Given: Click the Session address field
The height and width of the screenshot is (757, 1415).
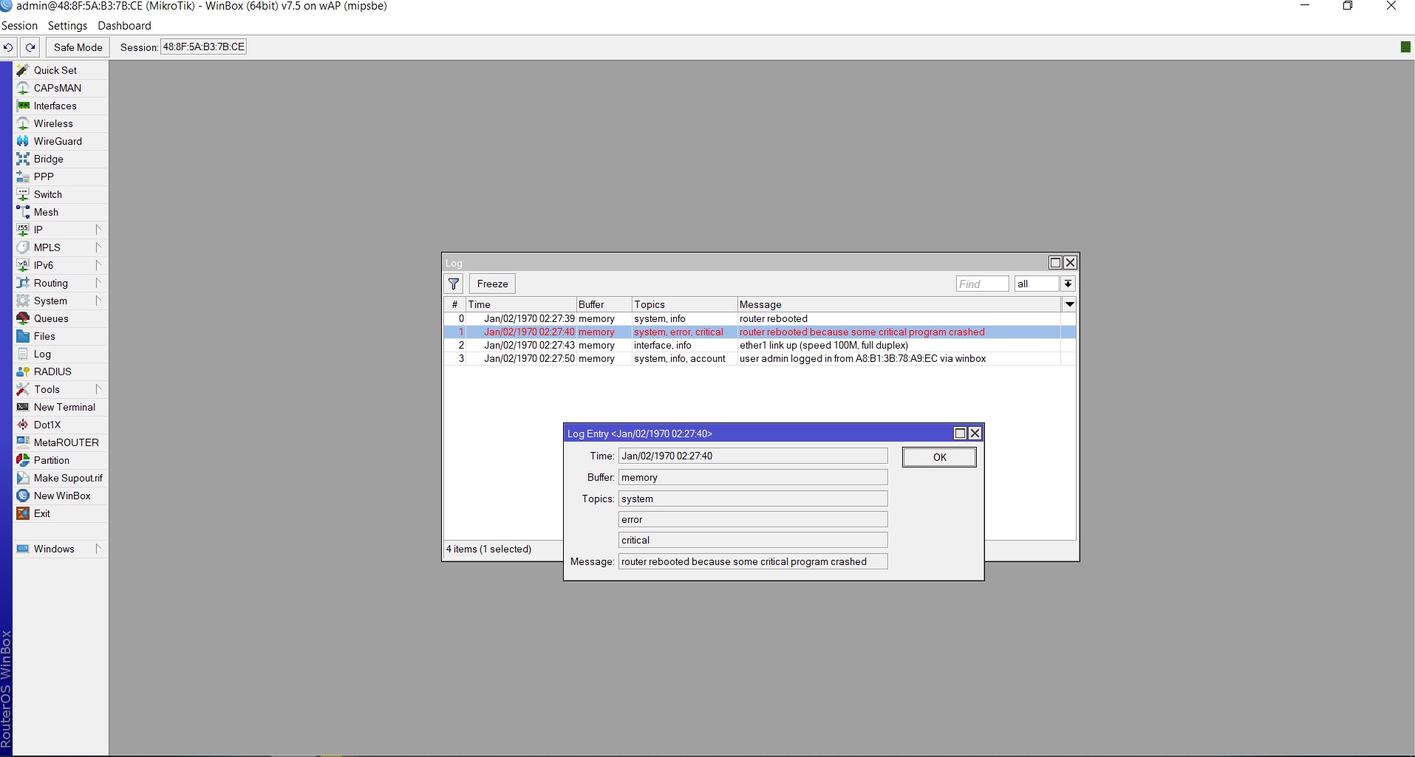Looking at the screenshot, I should pyautogui.click(x=204, y=47).
